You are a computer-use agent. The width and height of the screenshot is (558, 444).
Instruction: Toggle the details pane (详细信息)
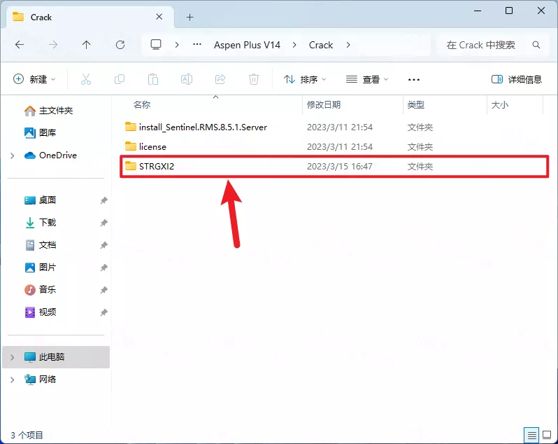point(517,80)
